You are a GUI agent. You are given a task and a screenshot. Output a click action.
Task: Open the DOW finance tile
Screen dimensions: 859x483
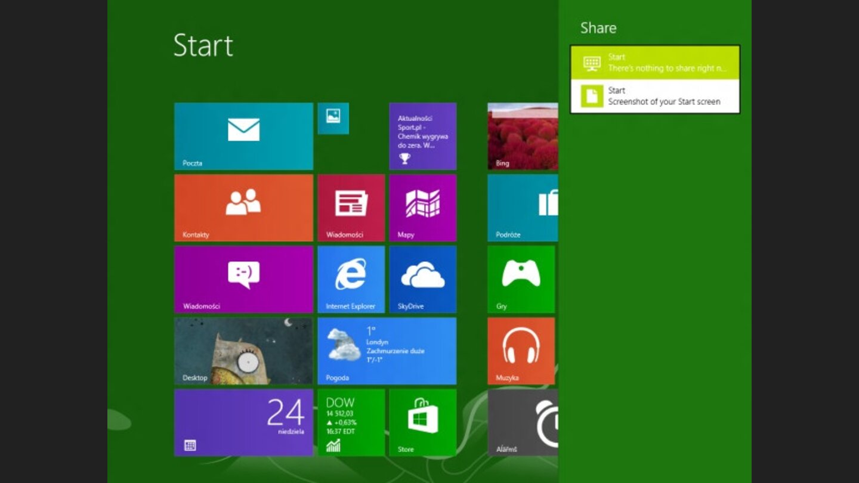click(351, 422)
